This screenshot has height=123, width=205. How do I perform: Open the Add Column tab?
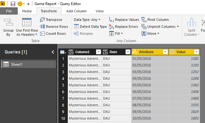click(x=76, y=11)
